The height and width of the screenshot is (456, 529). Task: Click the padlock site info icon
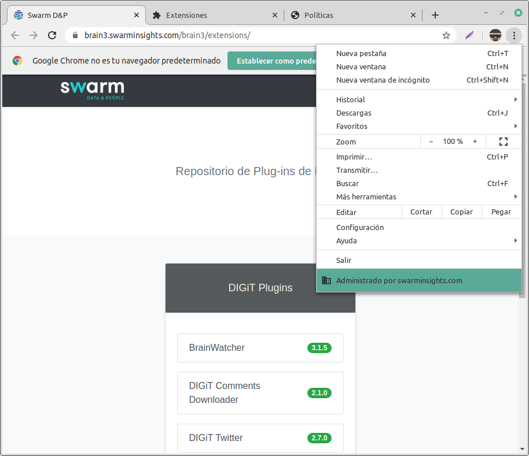75,35
